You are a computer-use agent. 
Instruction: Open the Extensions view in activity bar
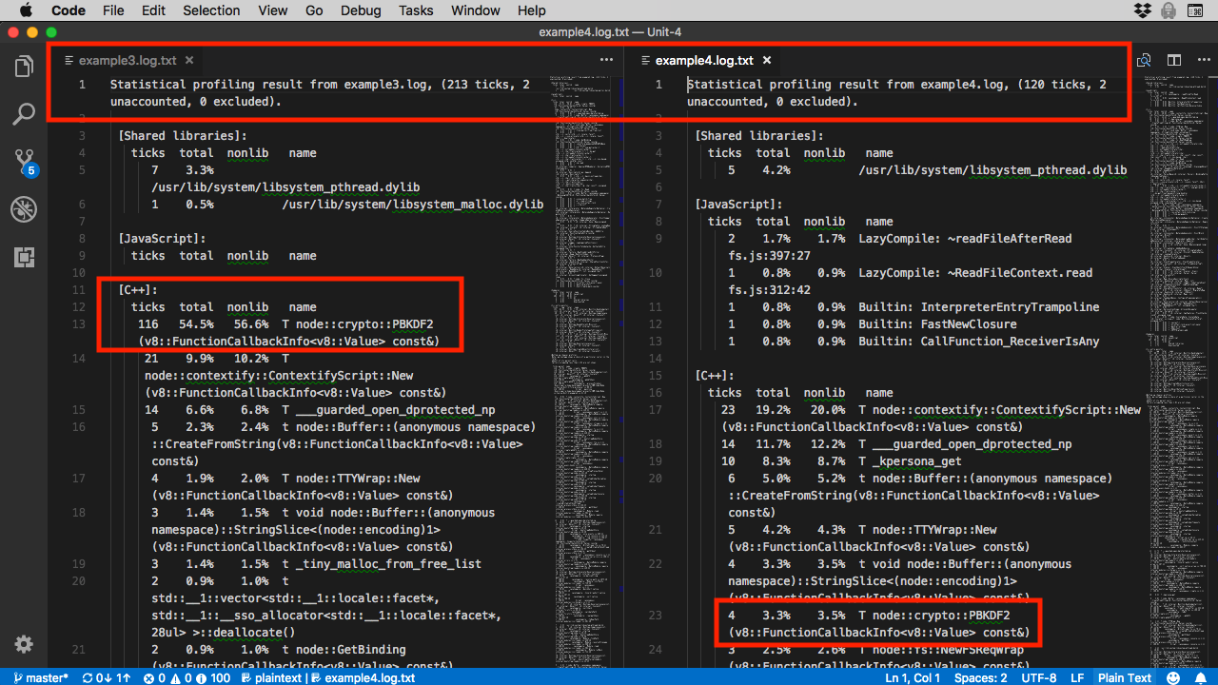click(24, 257)
